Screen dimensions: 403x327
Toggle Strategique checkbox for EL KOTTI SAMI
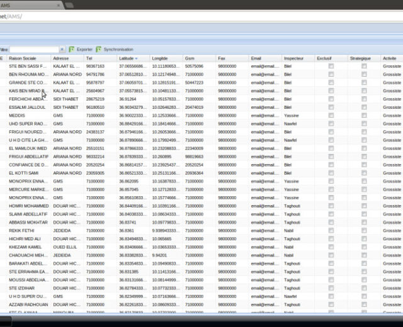click(x=364, y=173)
